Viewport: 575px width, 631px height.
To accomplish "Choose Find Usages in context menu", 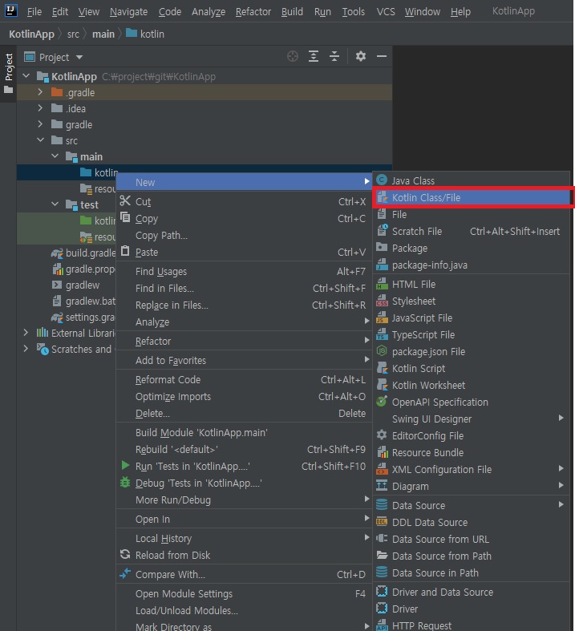I will 244,272.
